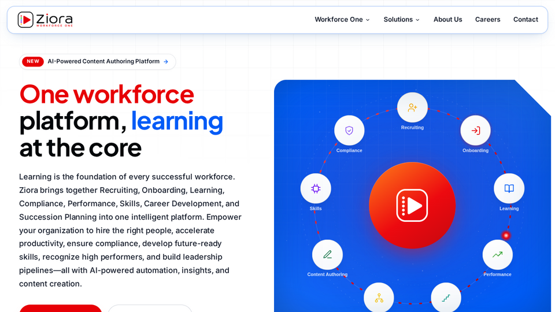The height and width of the screenshot is (312, 555).
Task: Click the Skills label text
Action: point(316,209)
